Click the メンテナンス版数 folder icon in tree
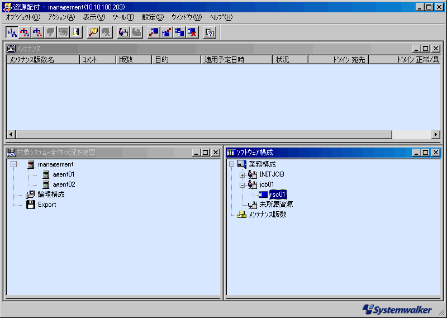Screen dimensions: 447x318 pyautogui.click(x=242, y=215)
